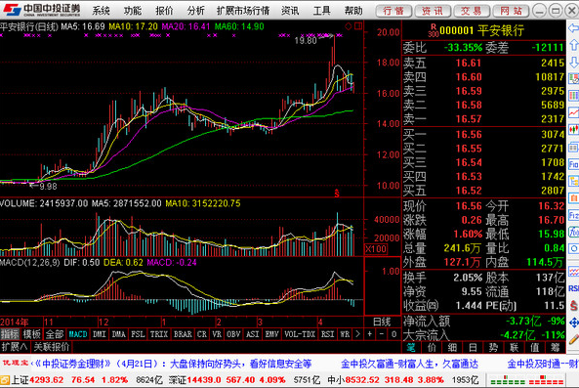Screen dimensions: 579x388
Task: Select the BRAR indicator tab
Action: [183, 334]
